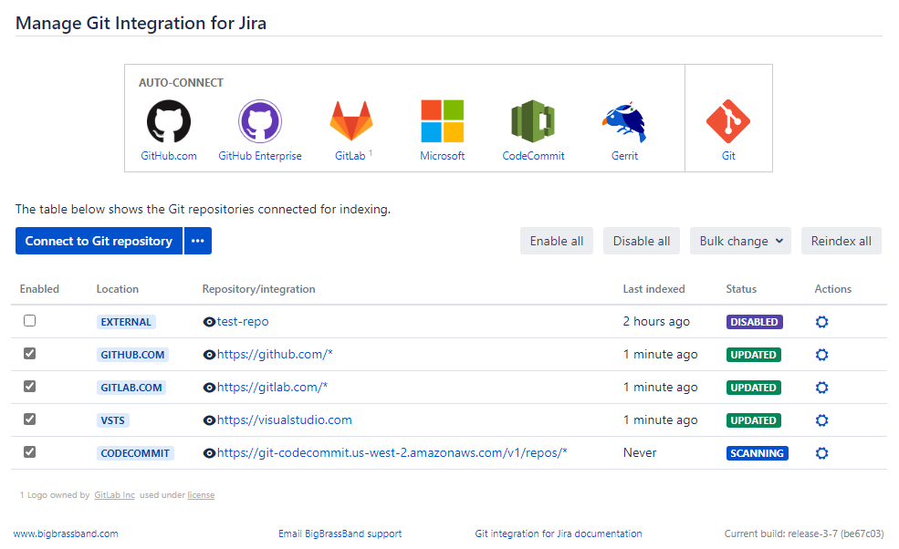Screen dimensions: 899x549
Task: Click eye icon beside https://gitlab.com/*
Action: coord(209,388)
